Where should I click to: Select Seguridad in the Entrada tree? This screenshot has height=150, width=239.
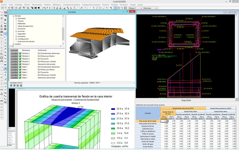tap(21, 34)
